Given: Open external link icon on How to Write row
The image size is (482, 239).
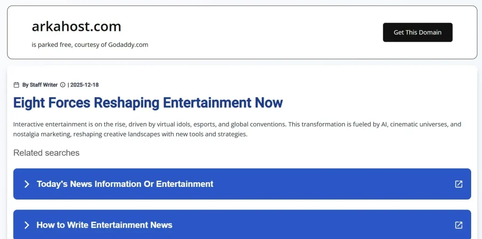Looking at the screenshot, I should 458,225.
